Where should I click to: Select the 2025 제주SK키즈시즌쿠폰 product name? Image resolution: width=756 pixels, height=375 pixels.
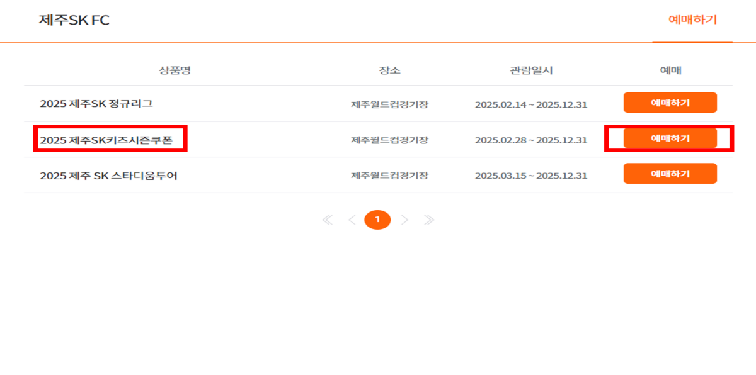[x=106, y=140]
